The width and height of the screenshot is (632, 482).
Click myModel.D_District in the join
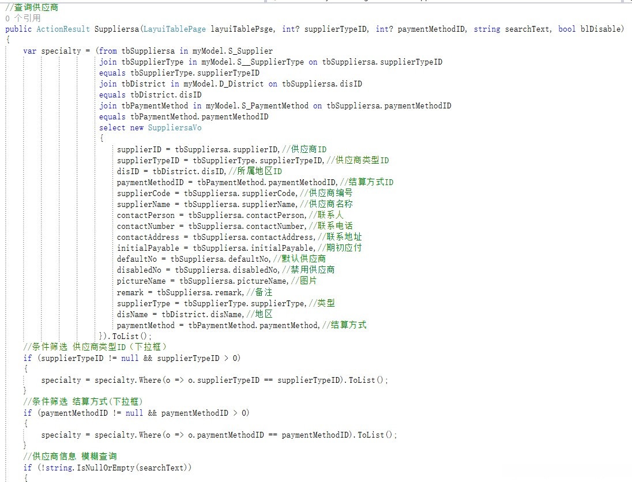pyautogui.click(x=224, y=84)
